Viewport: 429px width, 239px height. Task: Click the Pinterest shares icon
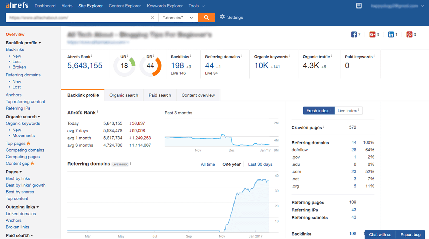click(409, 34)
